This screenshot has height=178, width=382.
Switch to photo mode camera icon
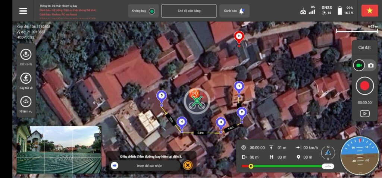pyautogui.click(x=371, y=66)
